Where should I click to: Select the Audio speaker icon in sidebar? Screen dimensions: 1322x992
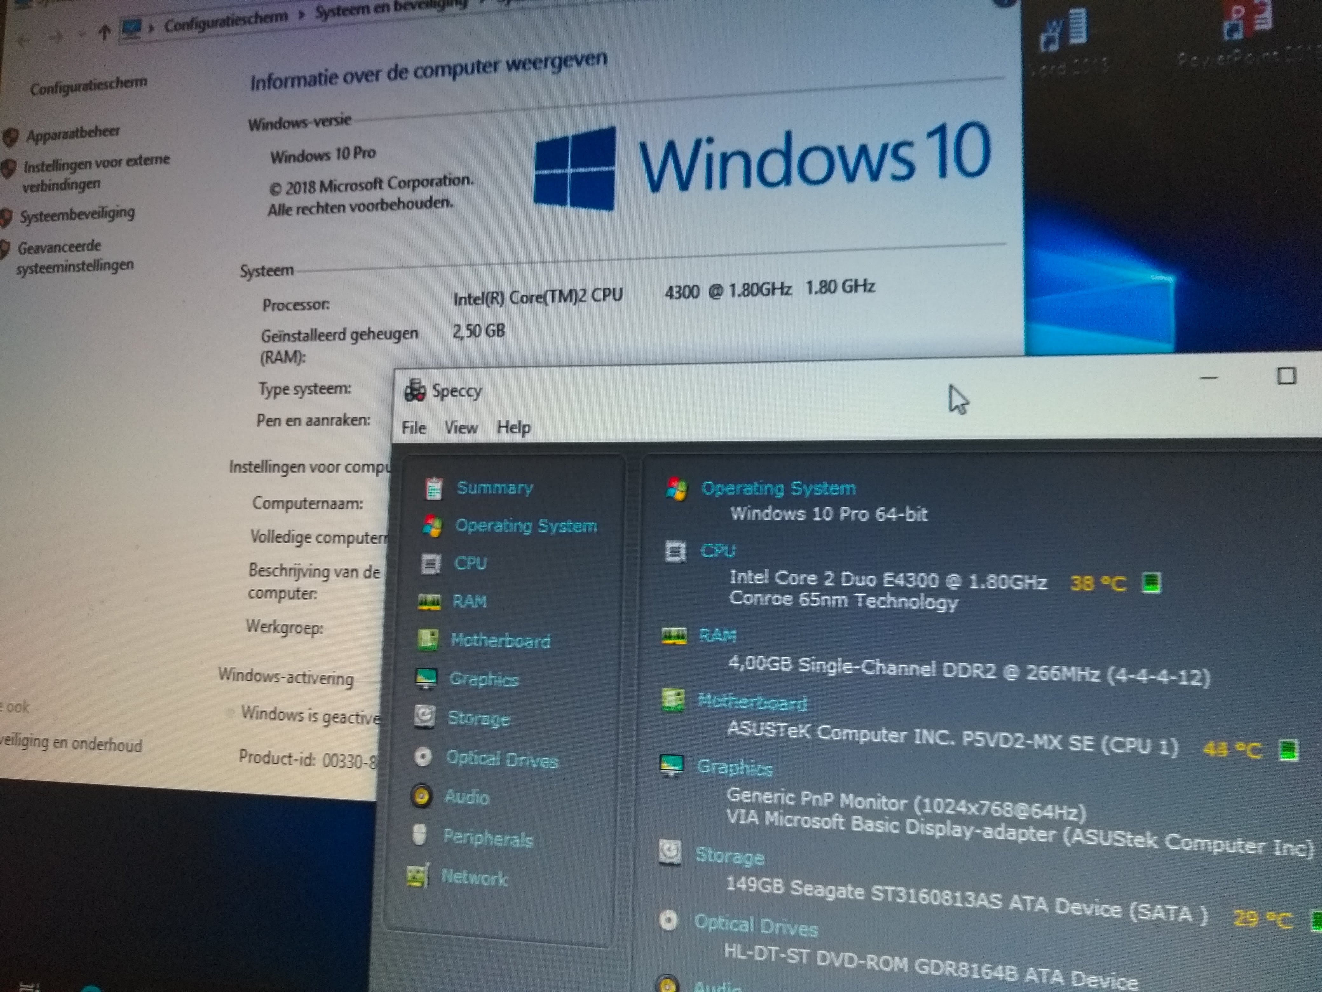pyautogui.click(x=421, y=796)
